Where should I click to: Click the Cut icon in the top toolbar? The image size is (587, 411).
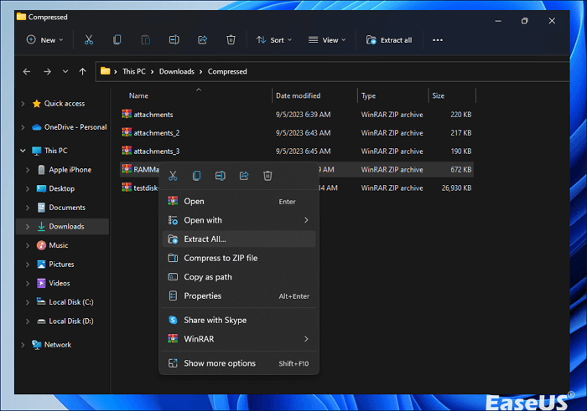(89, 39)
